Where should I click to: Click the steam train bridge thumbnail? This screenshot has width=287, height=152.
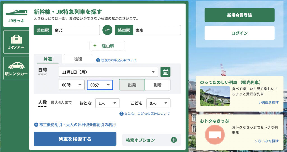(215, 96)
